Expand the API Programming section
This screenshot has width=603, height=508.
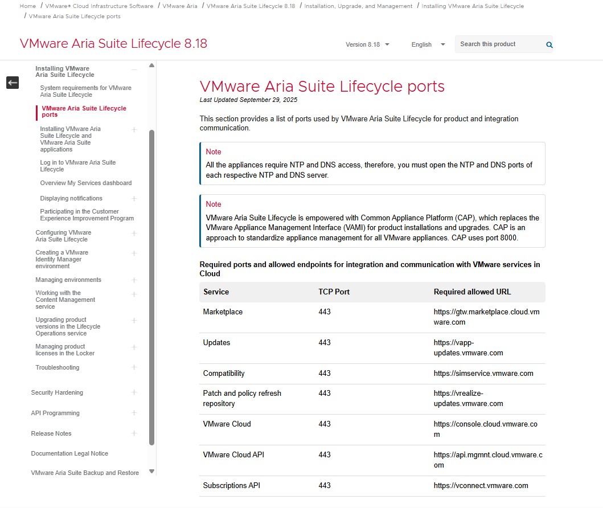pos(134,413)
